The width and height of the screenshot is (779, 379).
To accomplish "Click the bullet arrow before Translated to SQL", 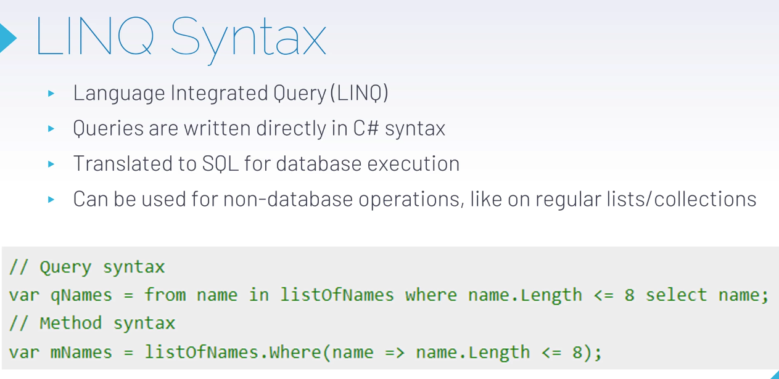I will pos(51,164).
